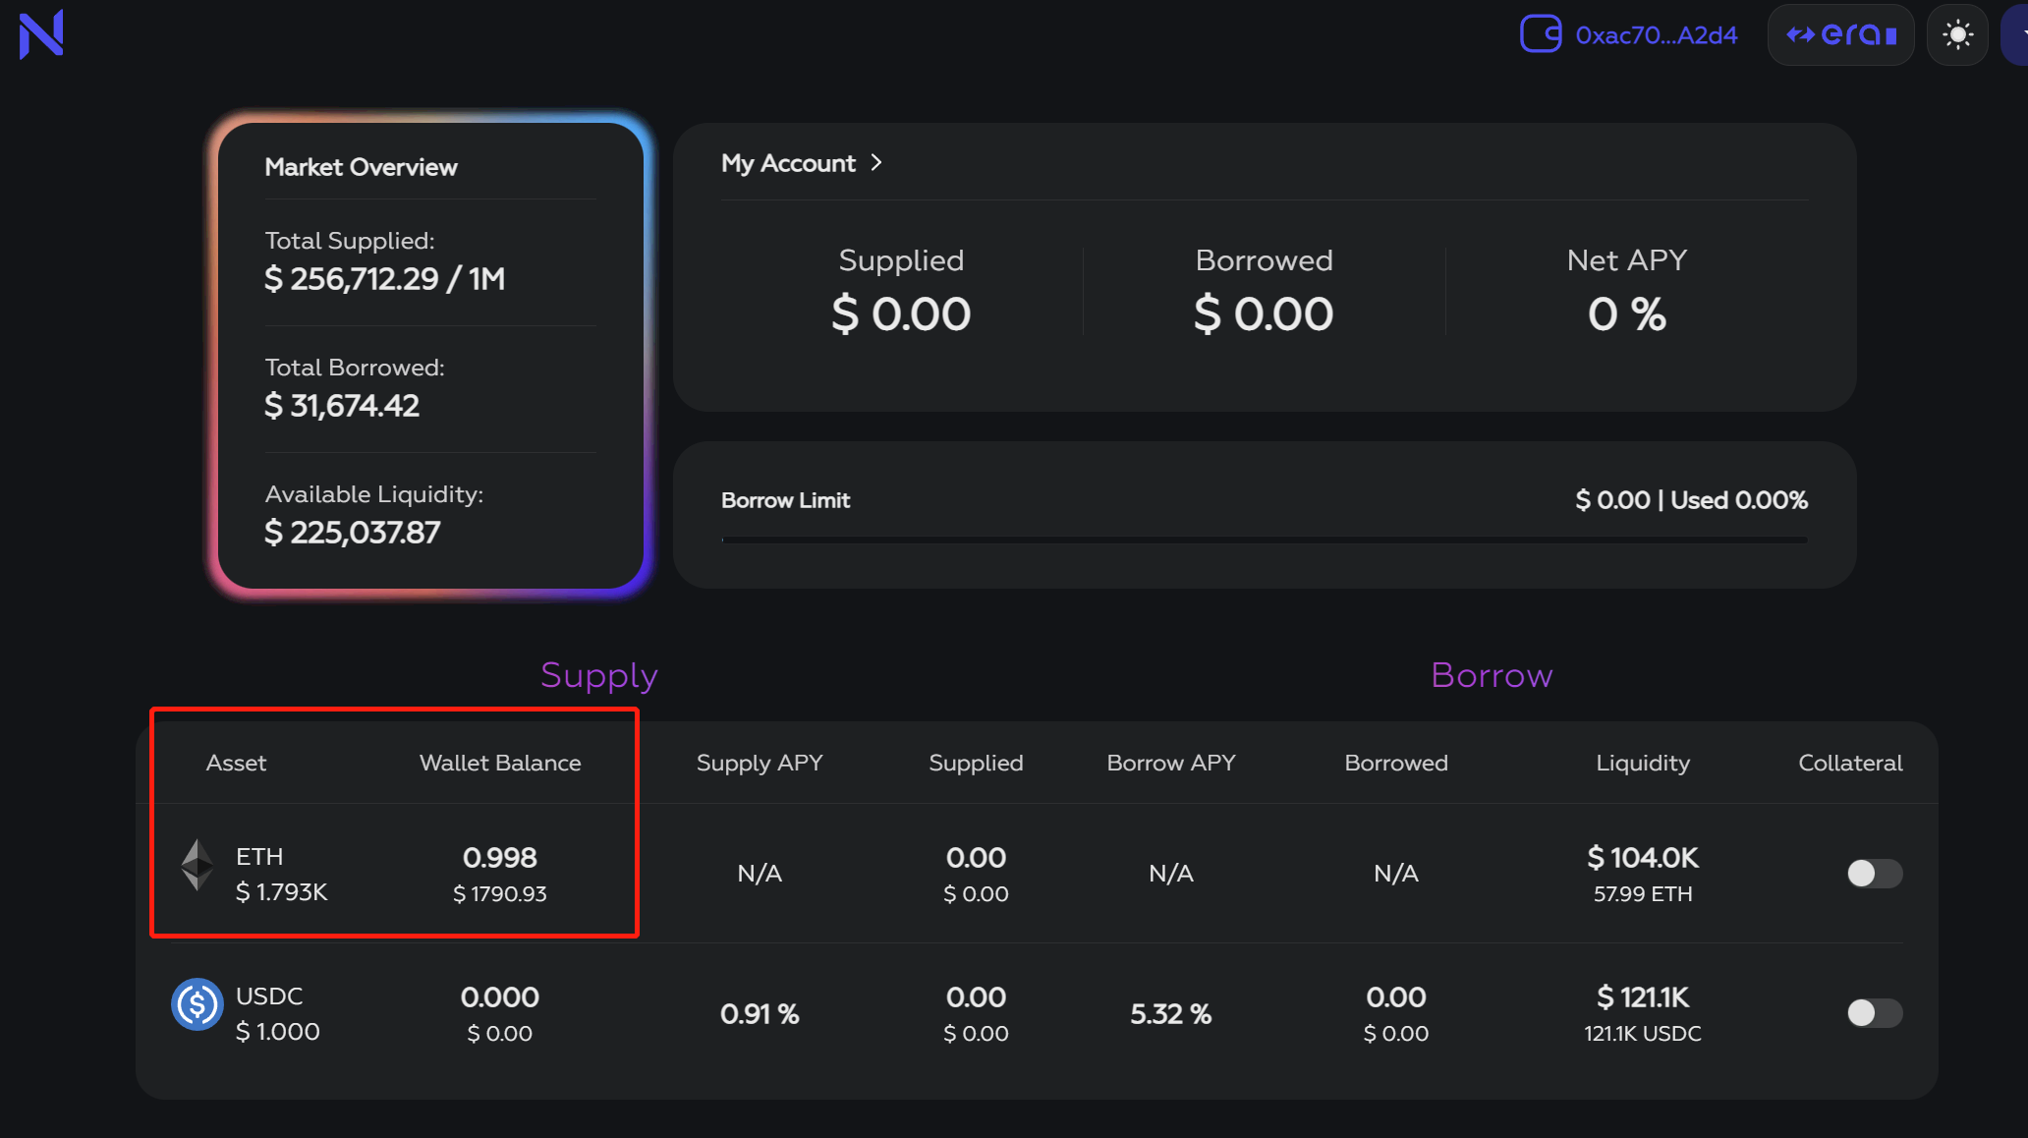Image resolution: width=2028 pixels, height=1138 pixels.
Task: Enable collateral toggle for ETH
Action: pyautogui.click(x=1874, y=873)
